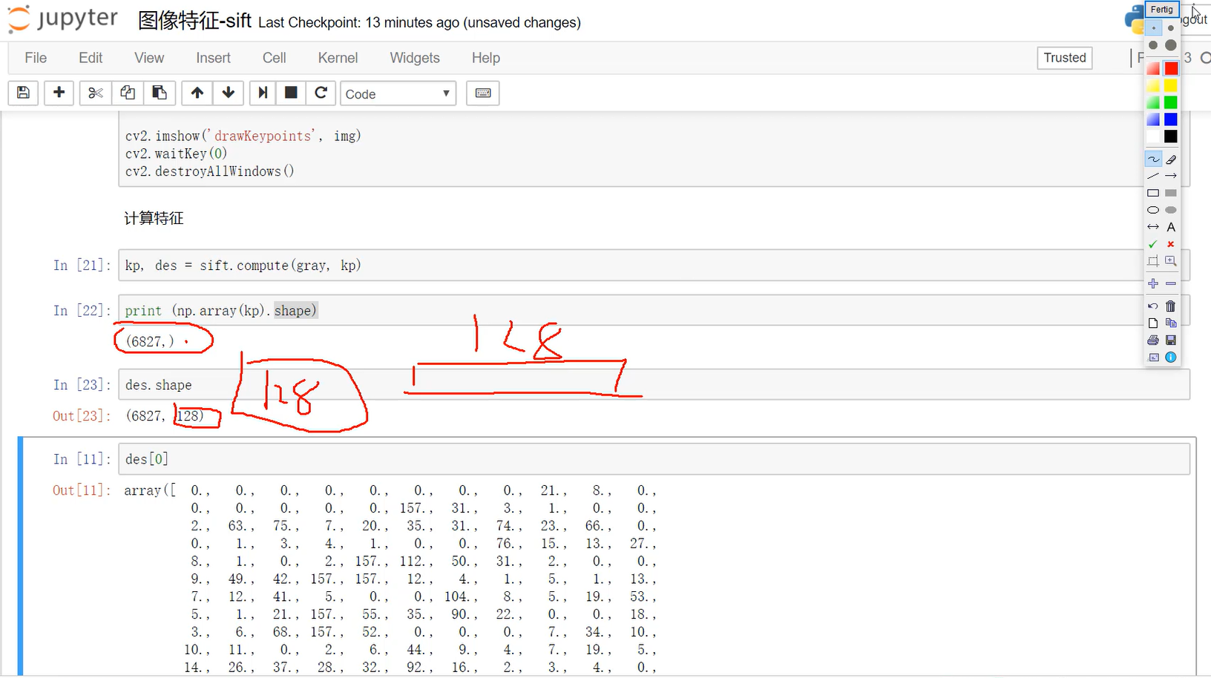This screenshot has height=678, width=1211.
Task: Select the outlined rectangle tool
Action: coord(1153,193)
